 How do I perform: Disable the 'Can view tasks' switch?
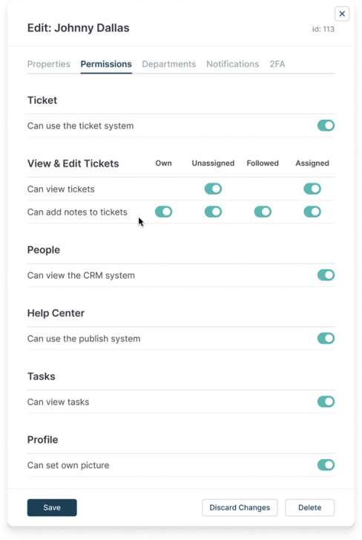pyautogui.click(x=326, y=402)
